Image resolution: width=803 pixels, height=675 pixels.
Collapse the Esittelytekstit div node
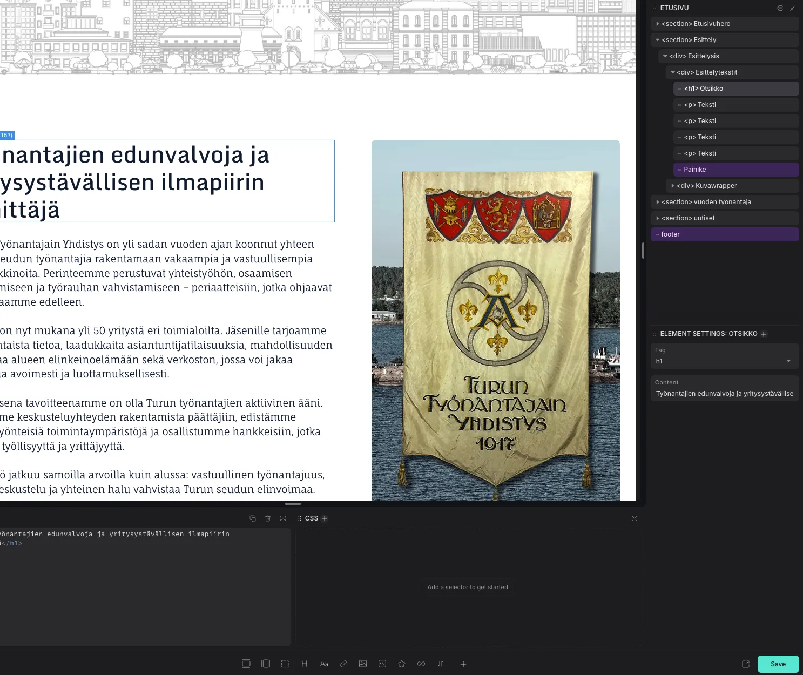tap(673, 72)
